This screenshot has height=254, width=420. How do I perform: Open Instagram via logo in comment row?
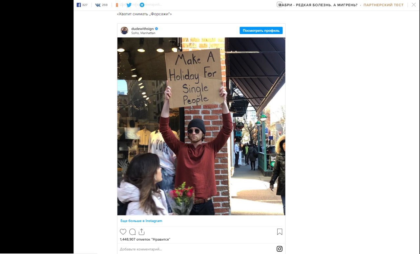(280, 249)
